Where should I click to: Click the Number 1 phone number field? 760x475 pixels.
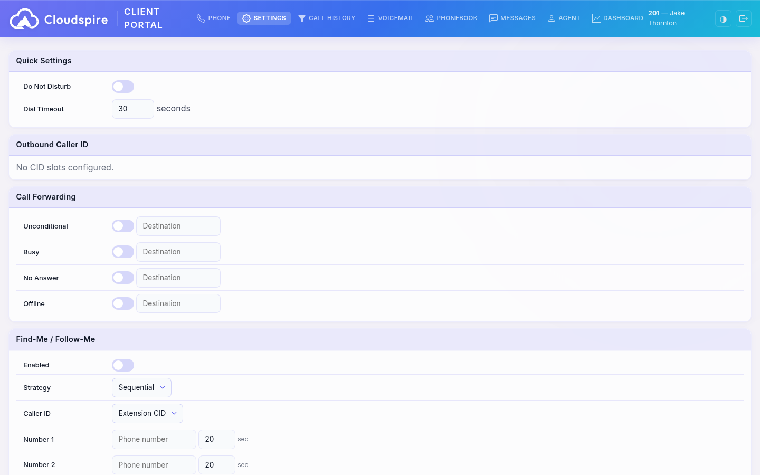(154, 439)
